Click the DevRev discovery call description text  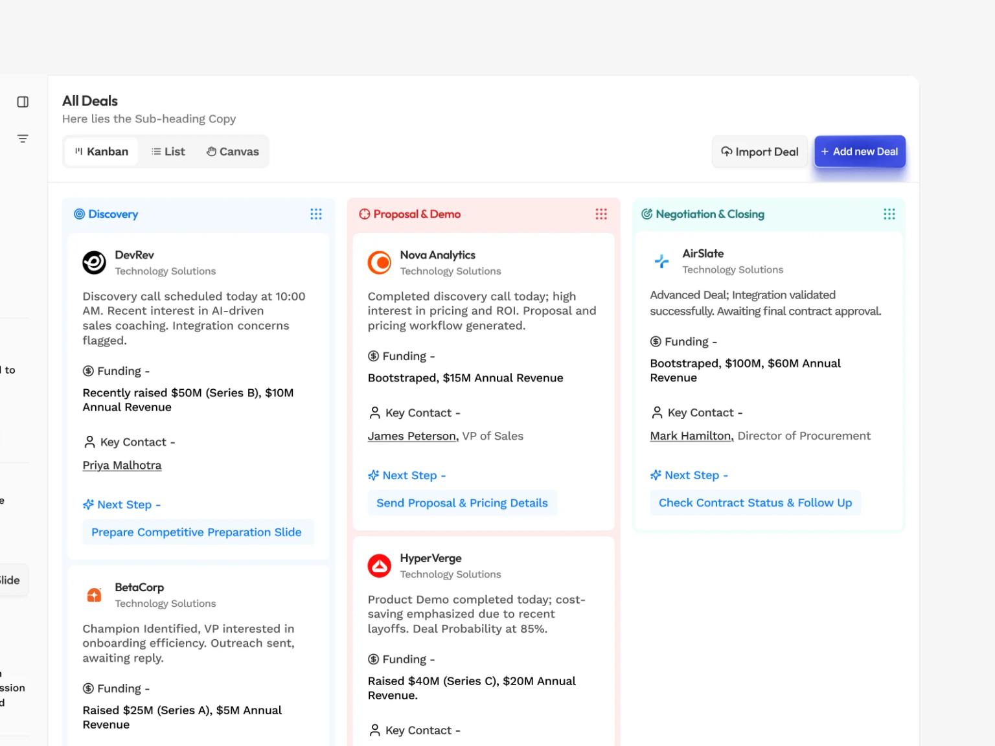[194, 318]
